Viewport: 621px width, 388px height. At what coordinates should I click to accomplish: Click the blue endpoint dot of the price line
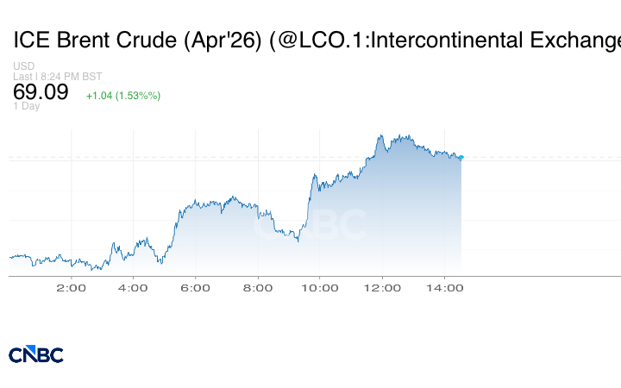[461, 157]
